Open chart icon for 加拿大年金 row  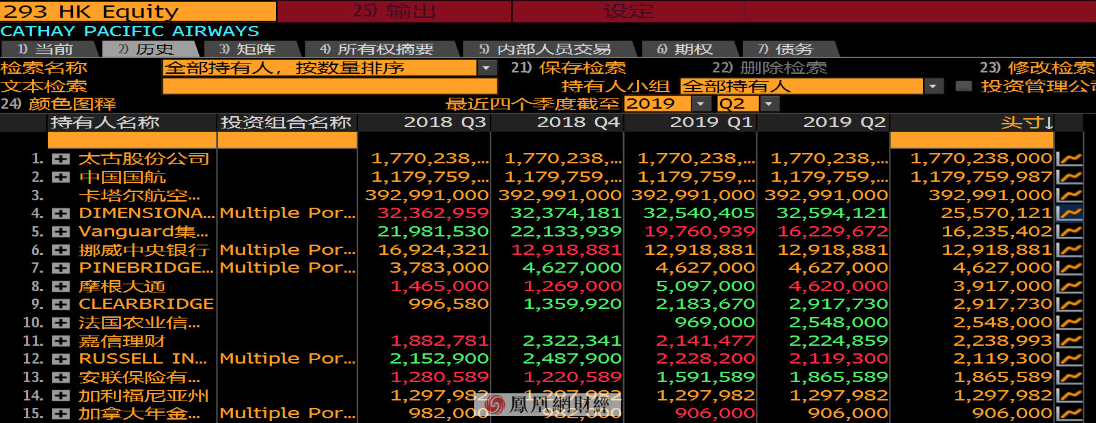pos(1069,413)
